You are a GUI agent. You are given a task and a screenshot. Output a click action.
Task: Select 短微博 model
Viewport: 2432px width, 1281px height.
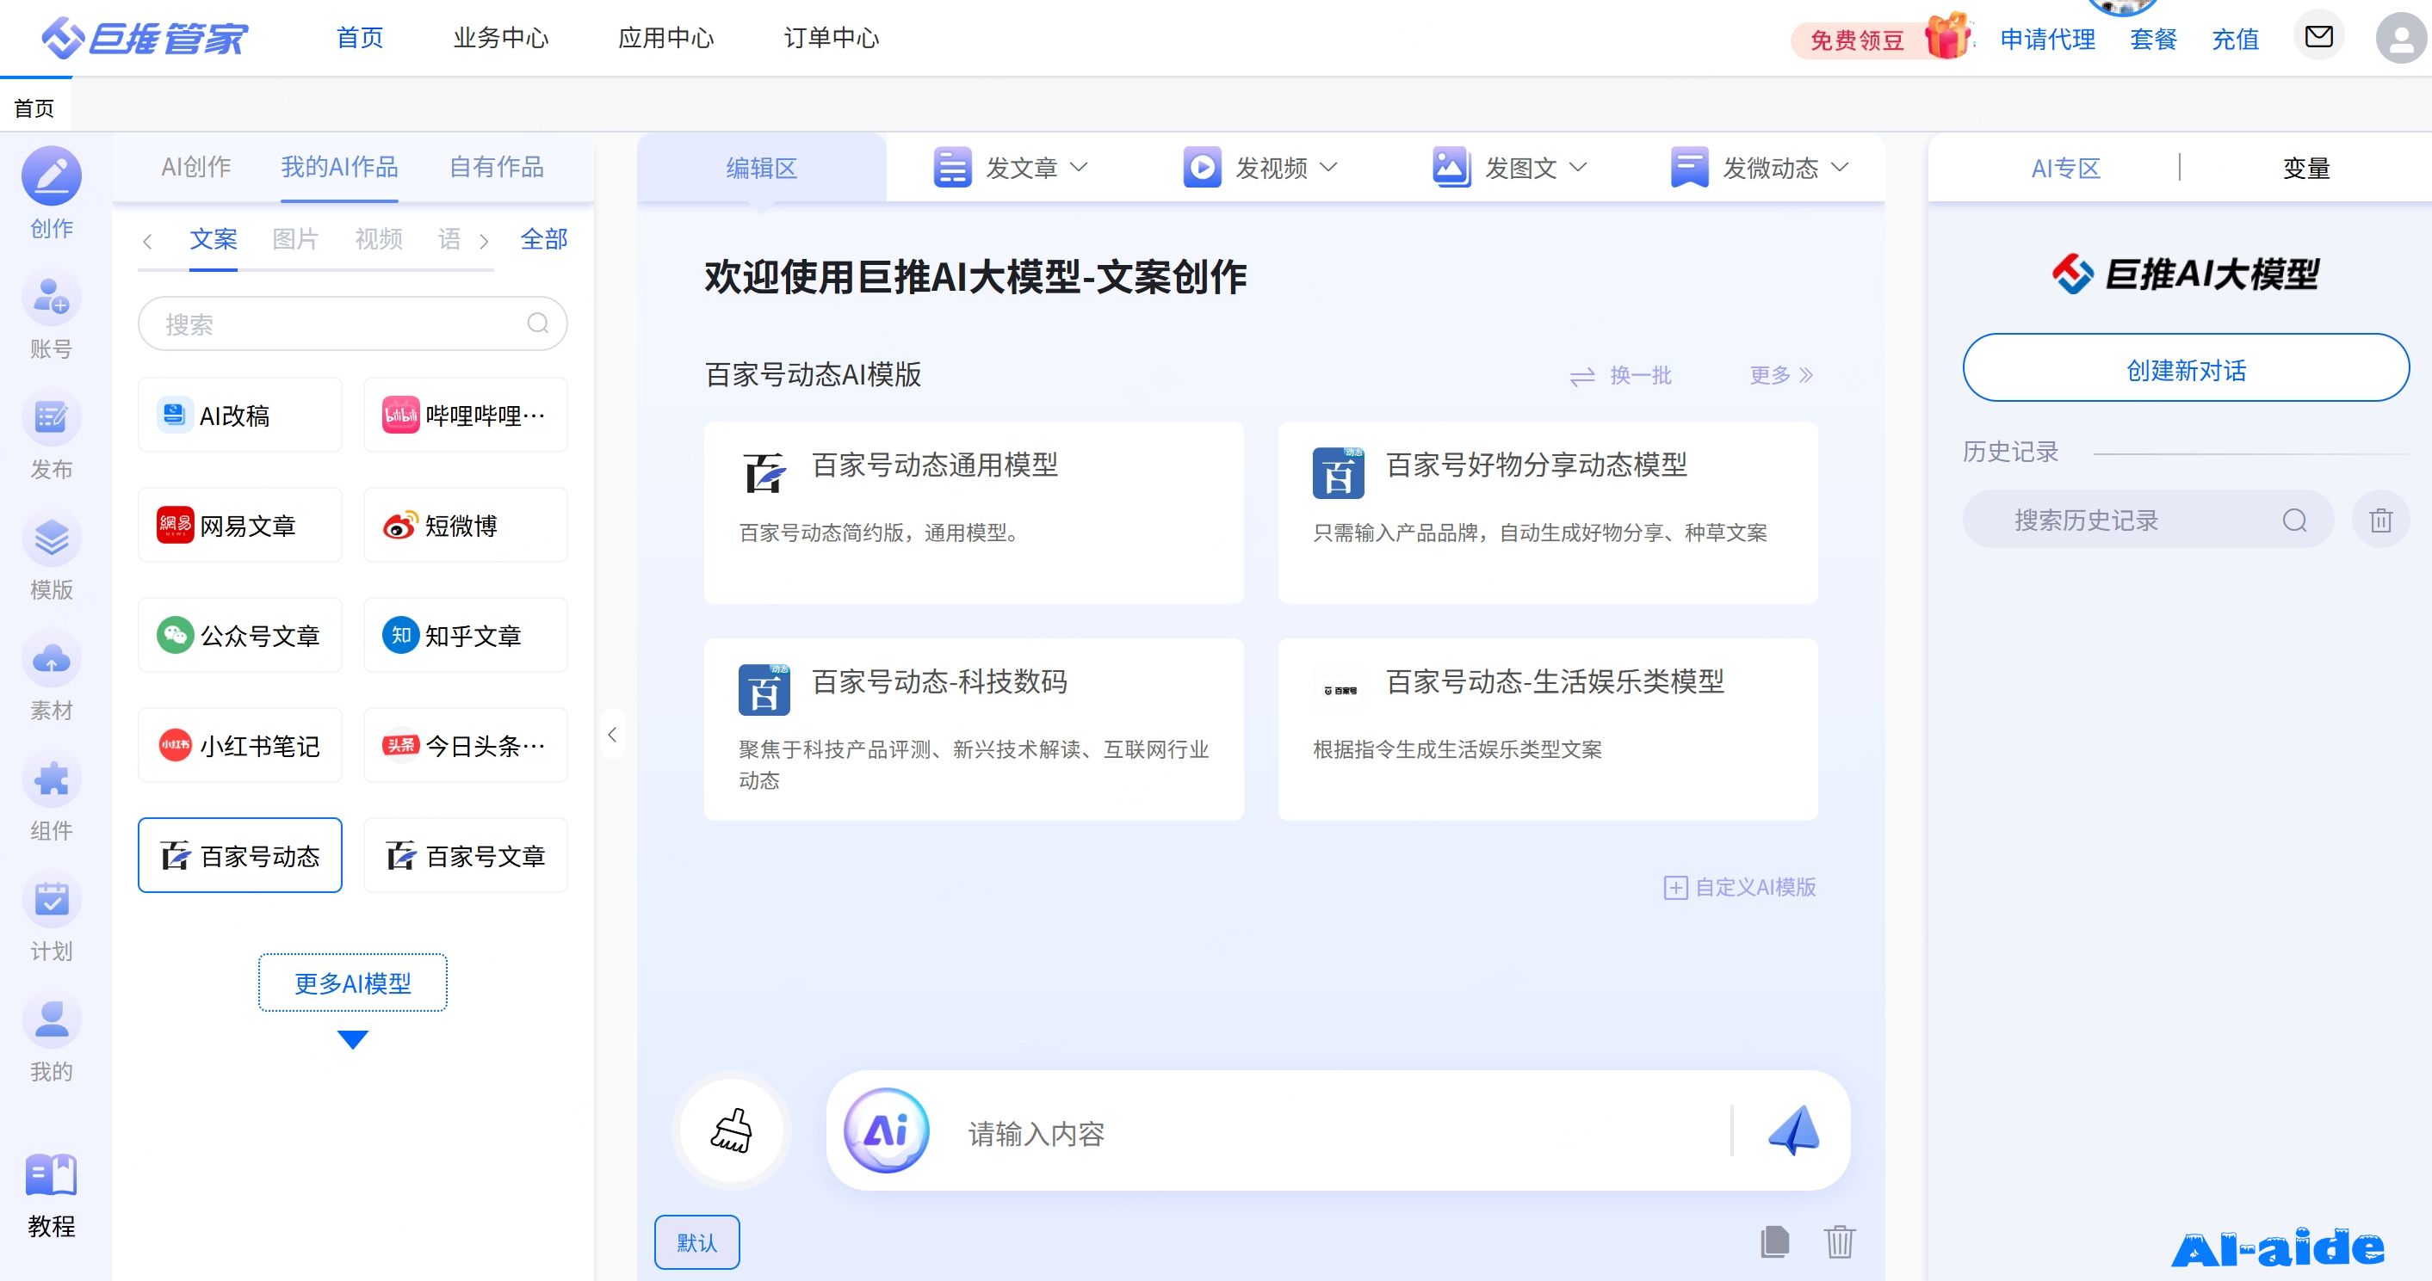pos(466,526)
